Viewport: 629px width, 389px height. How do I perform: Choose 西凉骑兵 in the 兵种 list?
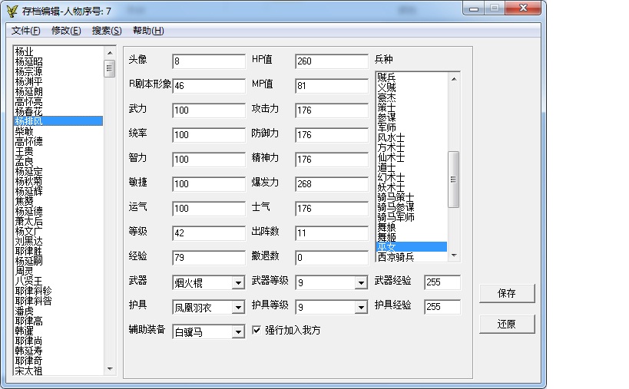(x=412, y=257)
